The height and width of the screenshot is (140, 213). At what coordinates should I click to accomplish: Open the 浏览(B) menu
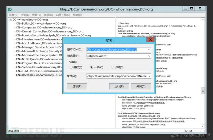(x=25, y=15)
